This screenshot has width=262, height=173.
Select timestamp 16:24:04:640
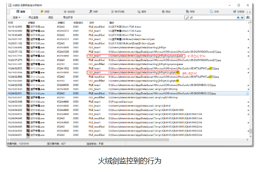pos(15,118)
